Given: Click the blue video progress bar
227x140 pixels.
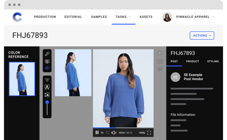Looking at the screenshot, I should (104, 128).
